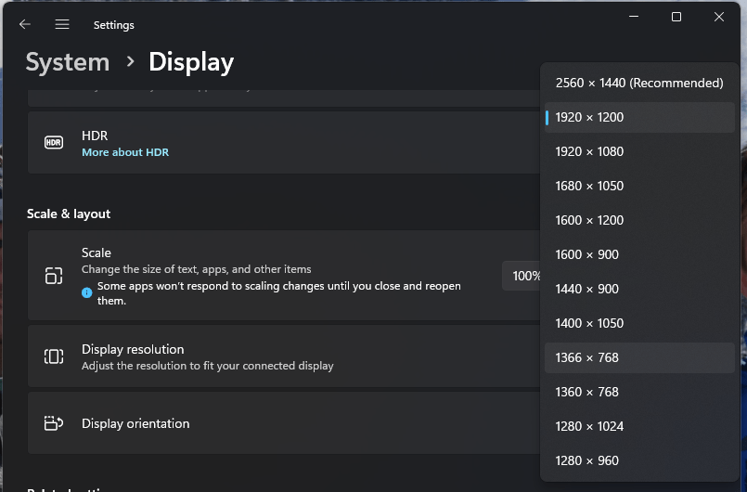Click the info icon under Scale
Screen dimensions: 747x492
[x=86, y=292]
